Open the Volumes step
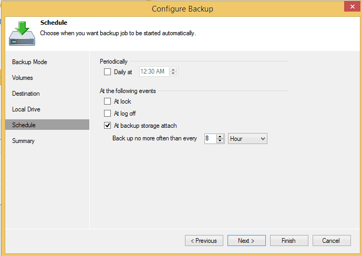The image size is (362, 256). coord(23,78)
